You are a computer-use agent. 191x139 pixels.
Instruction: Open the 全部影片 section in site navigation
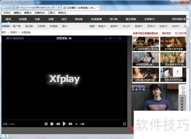point(149,19)
